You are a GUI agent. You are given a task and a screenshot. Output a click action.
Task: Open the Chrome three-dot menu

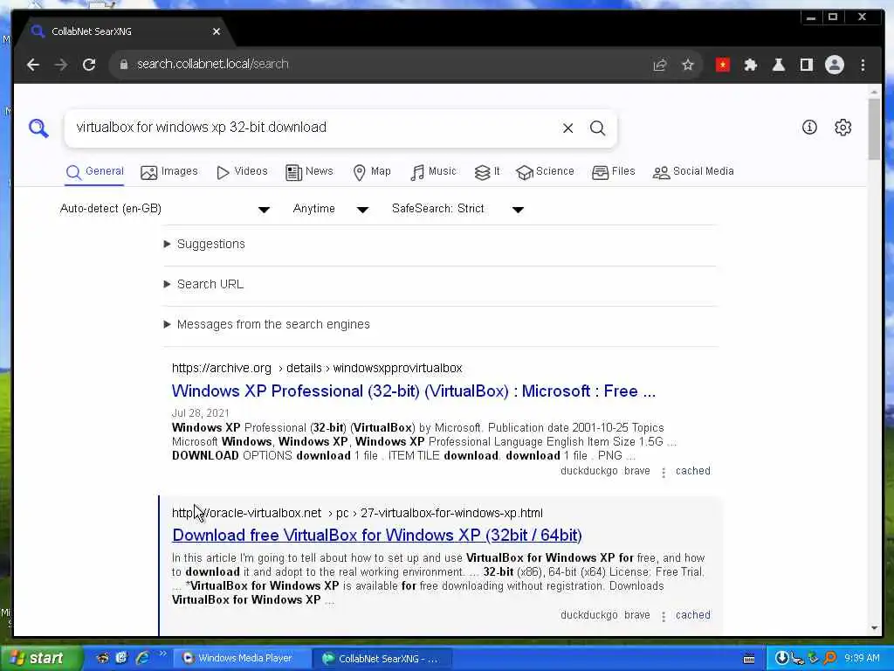(x=863, y=65)
